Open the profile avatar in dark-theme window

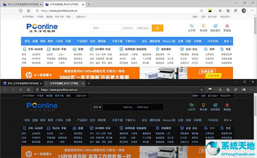click(x=244, y=89)
